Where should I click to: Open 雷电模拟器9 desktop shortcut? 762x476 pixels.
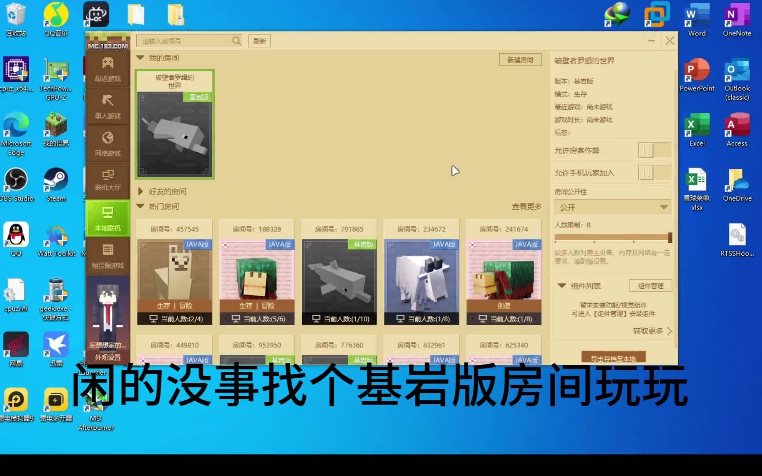pos(16,405)
